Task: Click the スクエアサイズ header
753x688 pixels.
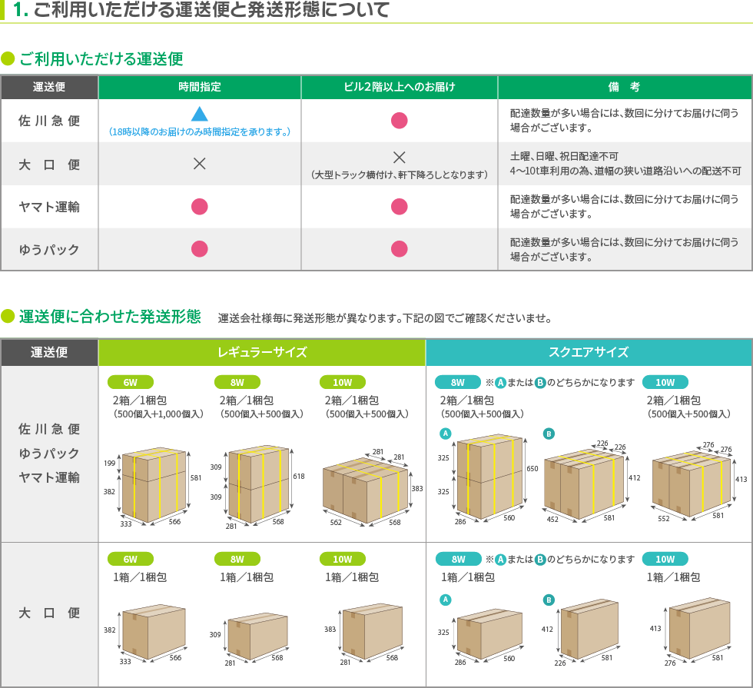Action: tap(589, 352)
